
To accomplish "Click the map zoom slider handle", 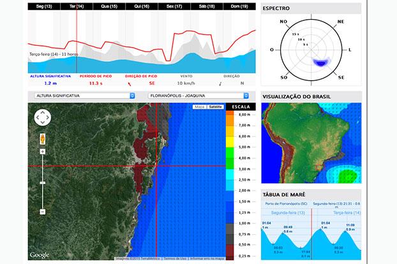I will point(43,183).
